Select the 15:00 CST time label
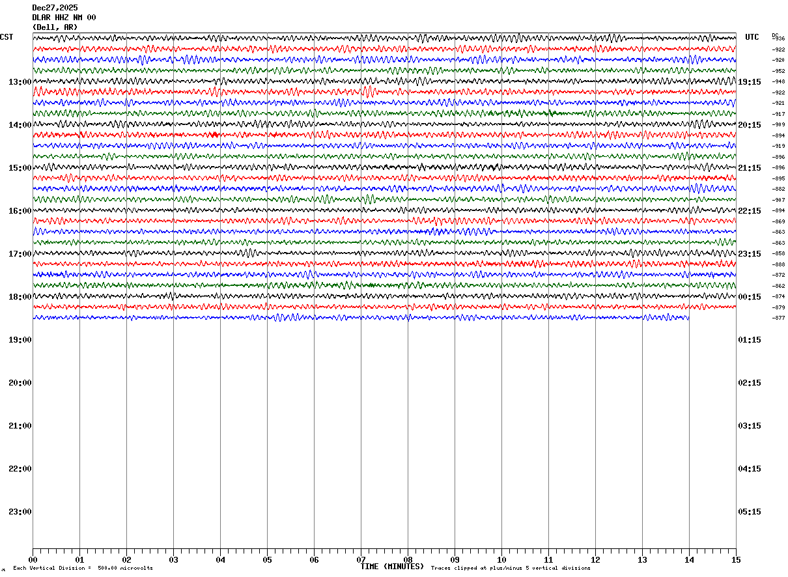Viewport: 788px width, 577px height. (20, 168)
